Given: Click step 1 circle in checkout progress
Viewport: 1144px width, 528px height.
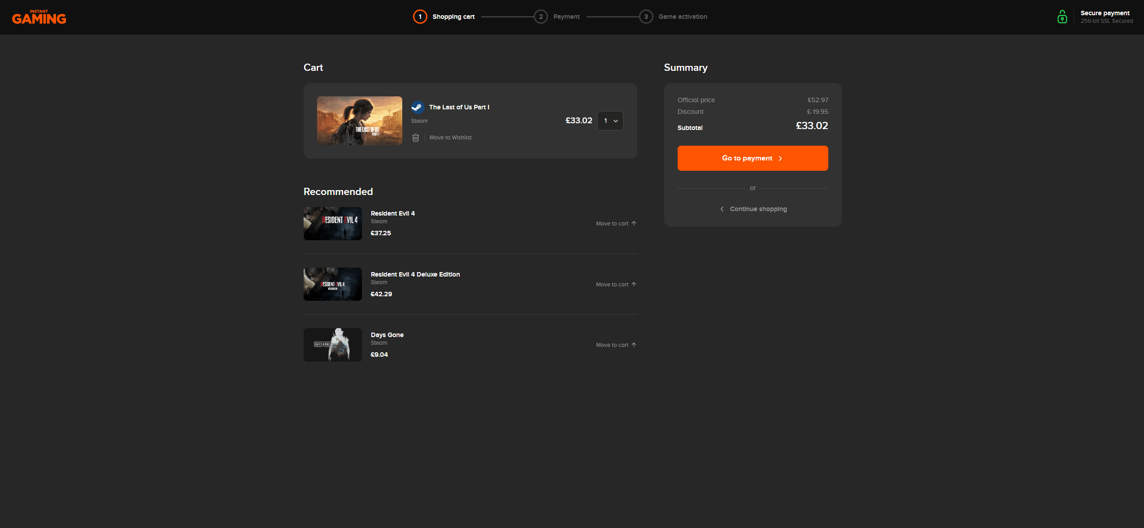Looking at the screenshot, I should pyautogui.click(x=420, y=17).
